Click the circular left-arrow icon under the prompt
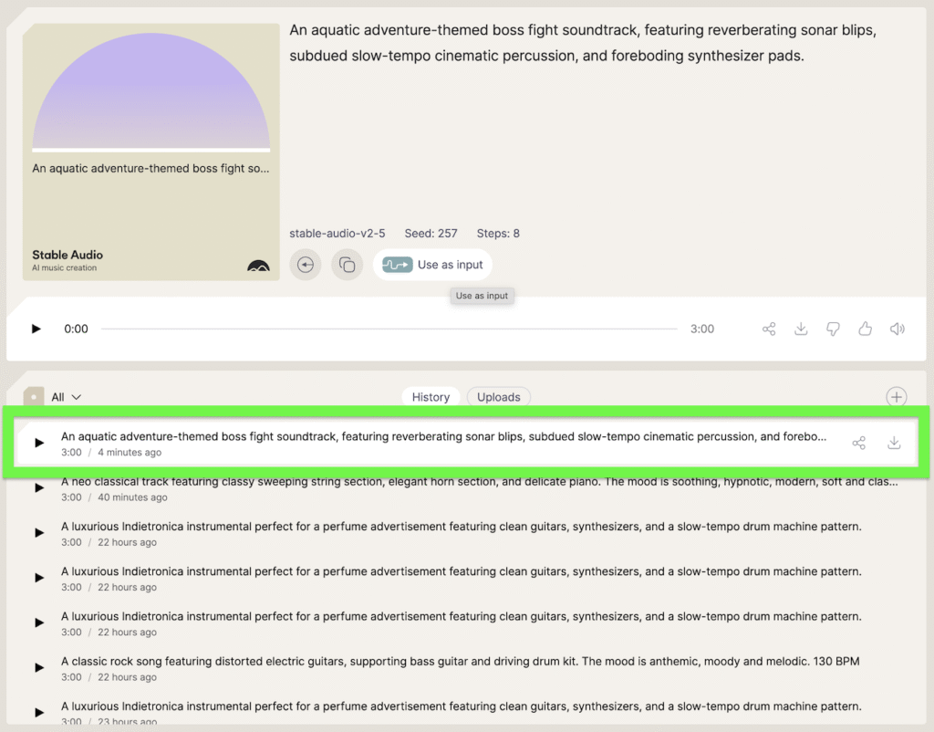934x732 pixels. 306,265
